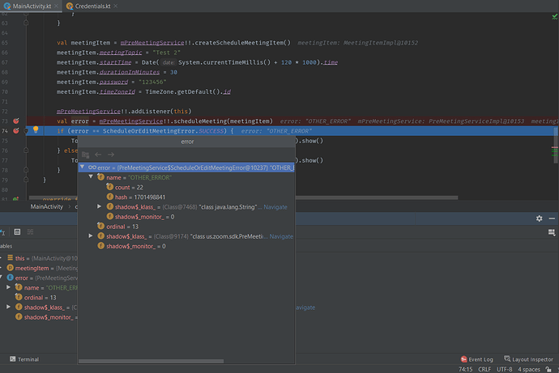Open debugger panel settings gear
The height and width of the screenshot is (373, 559).
point(539,218)
